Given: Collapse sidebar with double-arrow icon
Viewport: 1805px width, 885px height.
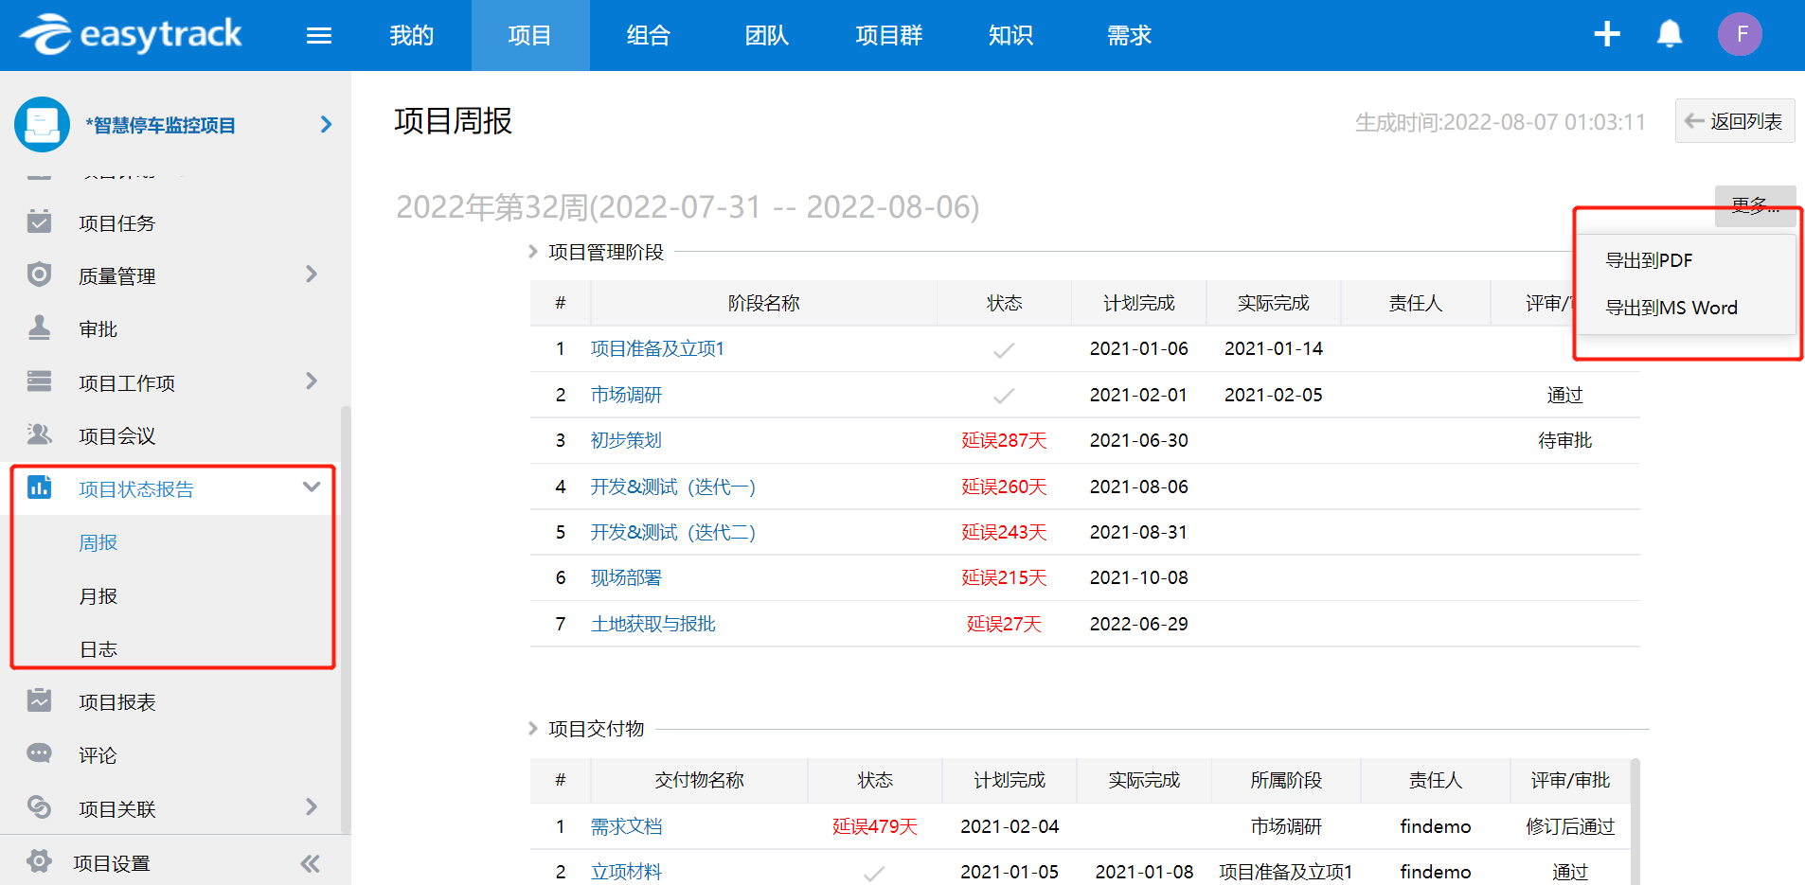Looking at the screenshot, I should pyautogui.click(x=310, y=863).
